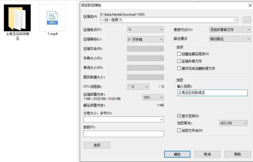253x162 pixels.
Task: Click the disabled 单词大小 dropdown
Action: 145,68
